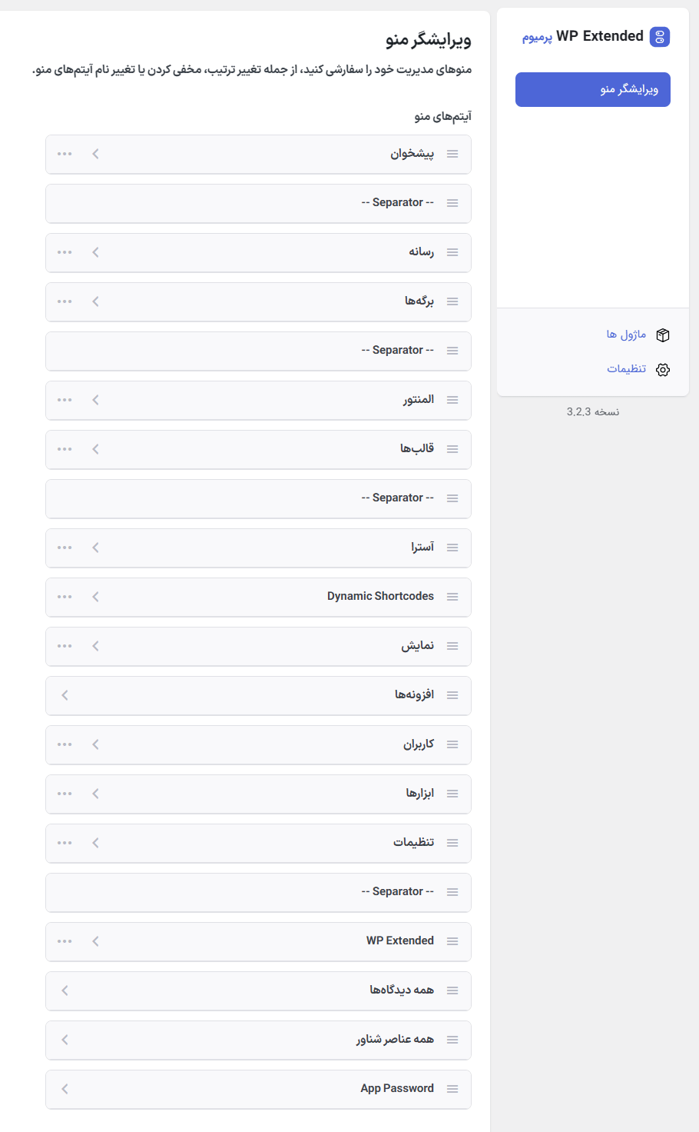Expand the المنتور menu item chevron
This screenshot has height=1132, width=699.
95,401
